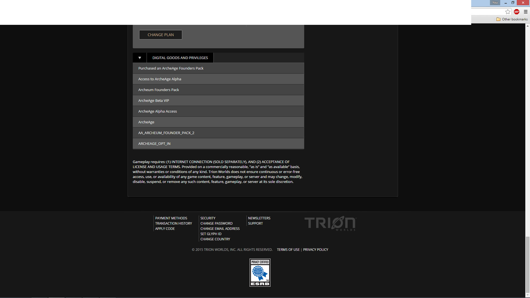Click the 'ArcheAge Alpha Access' row
This screenshot has width=530, height=298.
click(x=218, y=111)
